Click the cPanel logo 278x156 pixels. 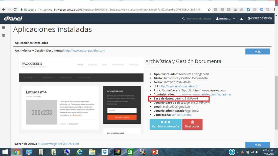[x=13, y=18]
